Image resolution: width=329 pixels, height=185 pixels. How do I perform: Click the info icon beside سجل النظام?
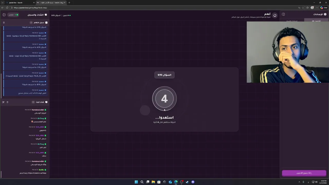pyautogui.click(x=46, y=23)
